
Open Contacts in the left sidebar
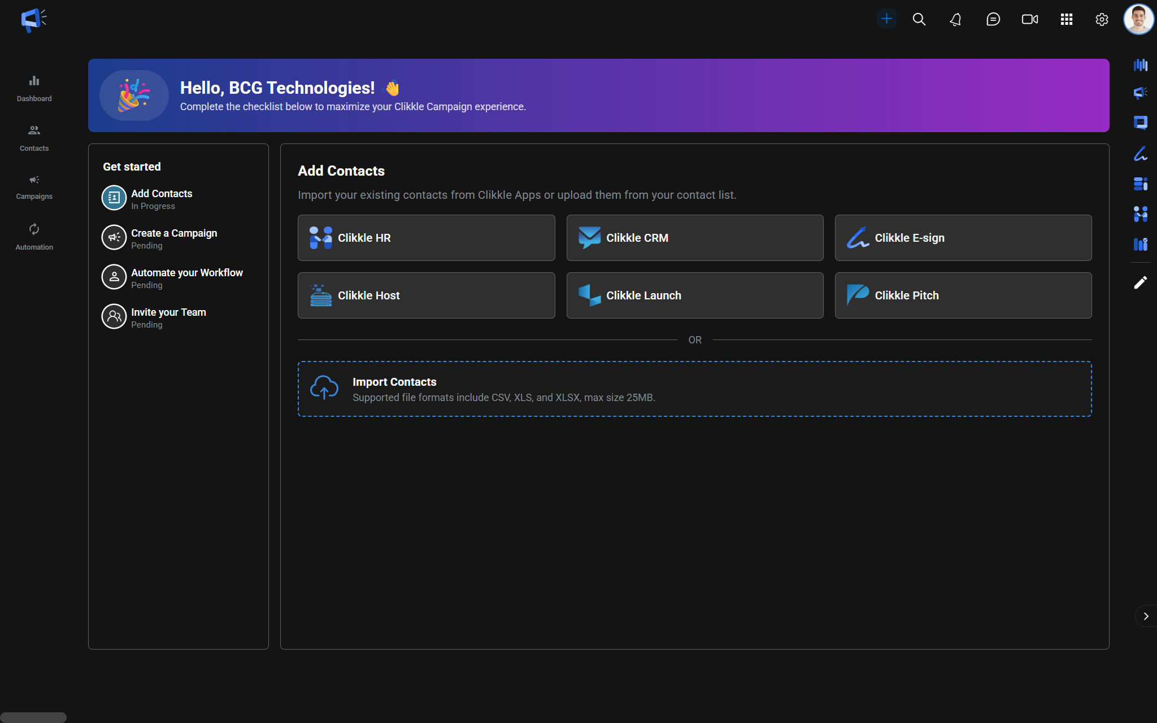tap(34, 138)
